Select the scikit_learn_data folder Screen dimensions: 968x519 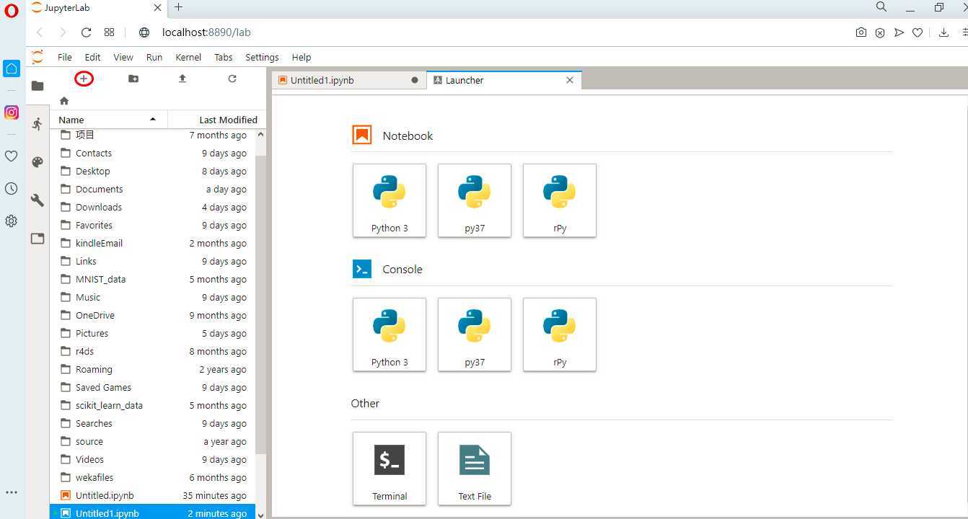click(x=153, y=405)
